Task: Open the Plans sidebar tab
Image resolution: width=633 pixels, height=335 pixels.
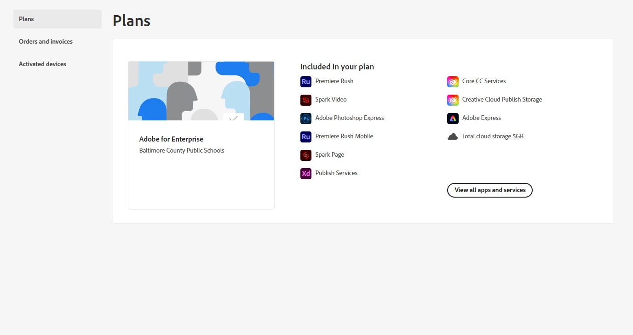Action: click(x=58, y=19)
